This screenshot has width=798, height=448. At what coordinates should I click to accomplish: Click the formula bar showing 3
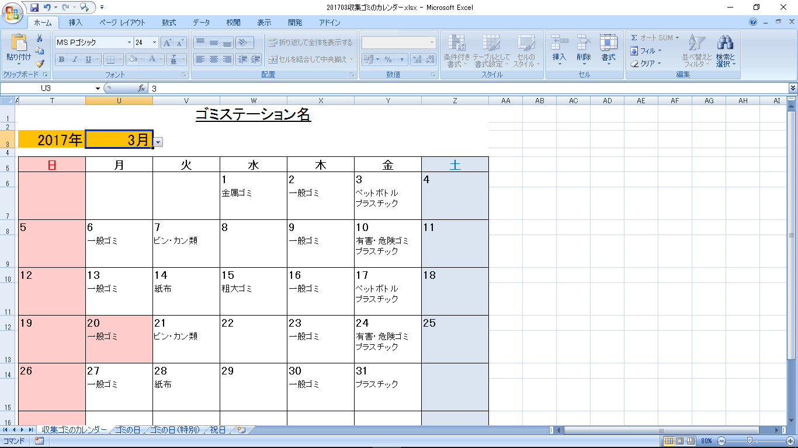tap(467, 89)
